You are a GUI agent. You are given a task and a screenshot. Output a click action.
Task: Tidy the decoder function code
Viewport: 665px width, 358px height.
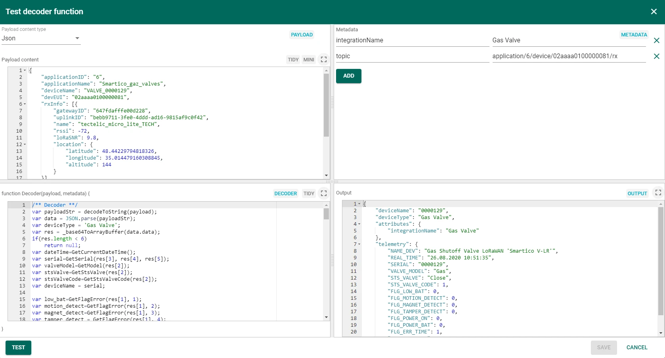pyautogui.click(x=309, y=194)
